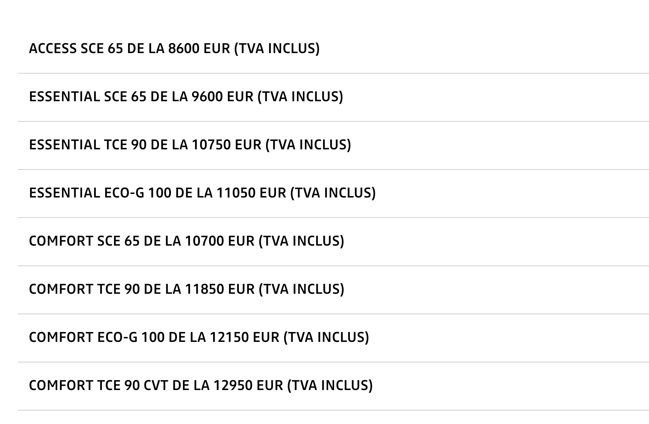Image resolution: width=649 pixels, height=424 pixels.
Task: Open Essential SCE 65 from 9600 EUR
Action: (186, 97)
